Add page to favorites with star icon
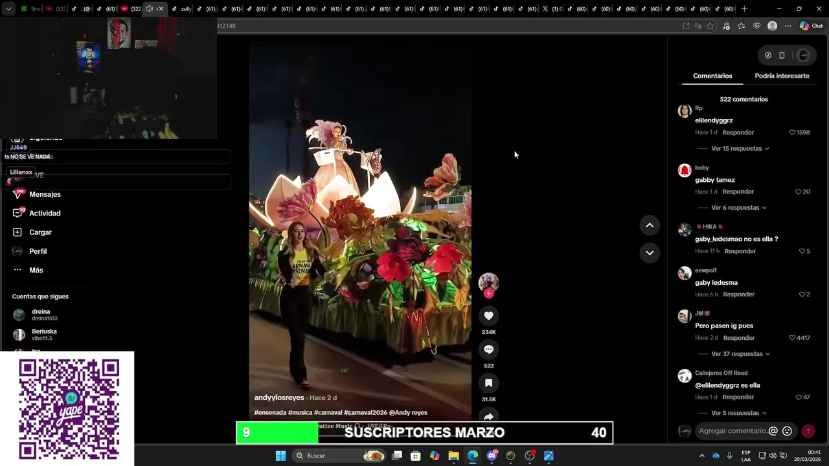 point(710,26)
